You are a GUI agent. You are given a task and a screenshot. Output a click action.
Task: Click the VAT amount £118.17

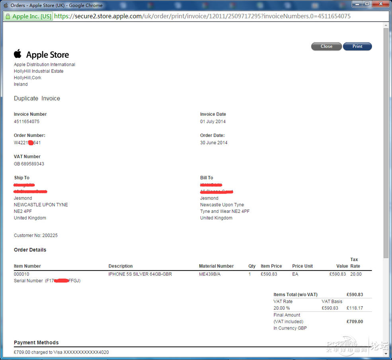click(x=355, y=308)
